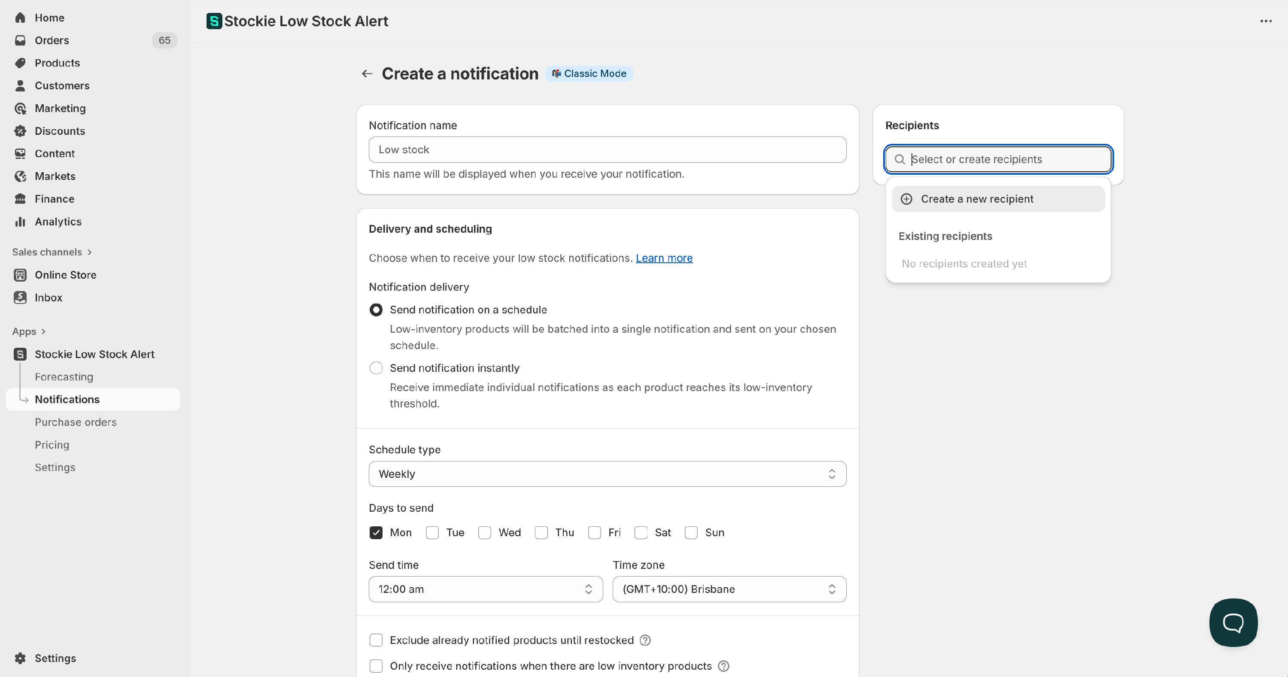The width and height of the screenshot is (1288, 677).
Task: Click the Discounts badge icon in sidebar
Action: click(x=20, y=131)
